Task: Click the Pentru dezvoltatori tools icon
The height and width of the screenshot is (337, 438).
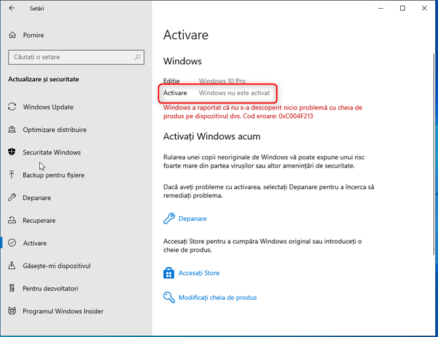Action: click(11, 288)
